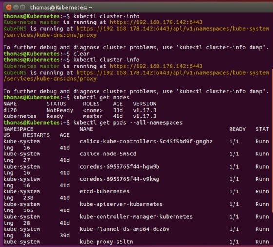Click the NAME header in pods table
273x247 pixels.
(86, 129)
